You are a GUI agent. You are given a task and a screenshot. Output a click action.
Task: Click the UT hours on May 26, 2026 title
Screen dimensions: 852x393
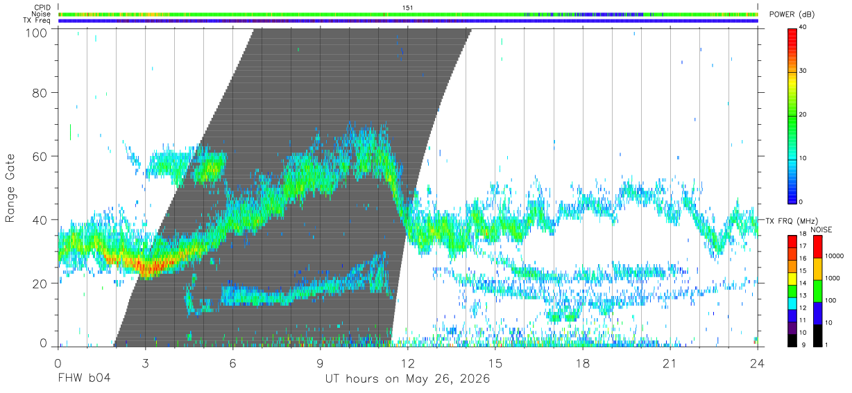click(407, 378)
